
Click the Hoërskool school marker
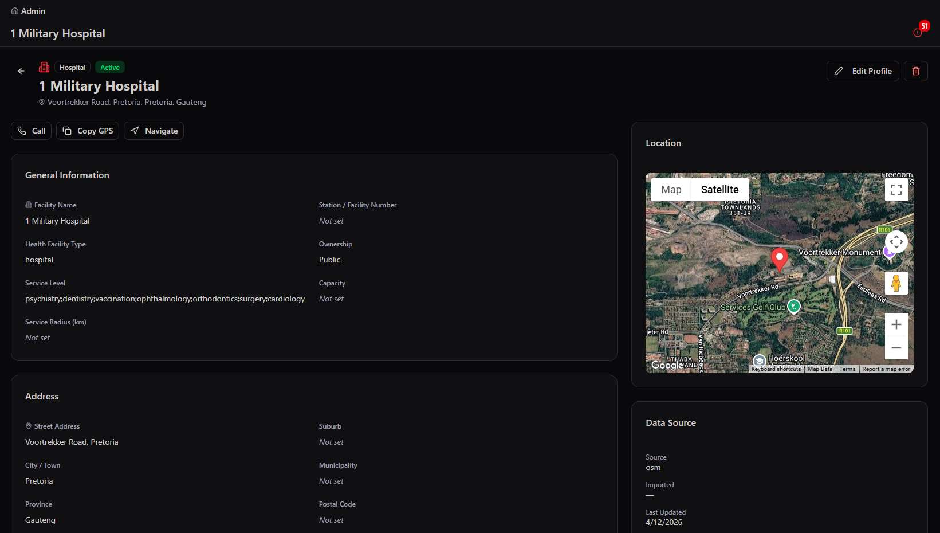pos(760,360)
